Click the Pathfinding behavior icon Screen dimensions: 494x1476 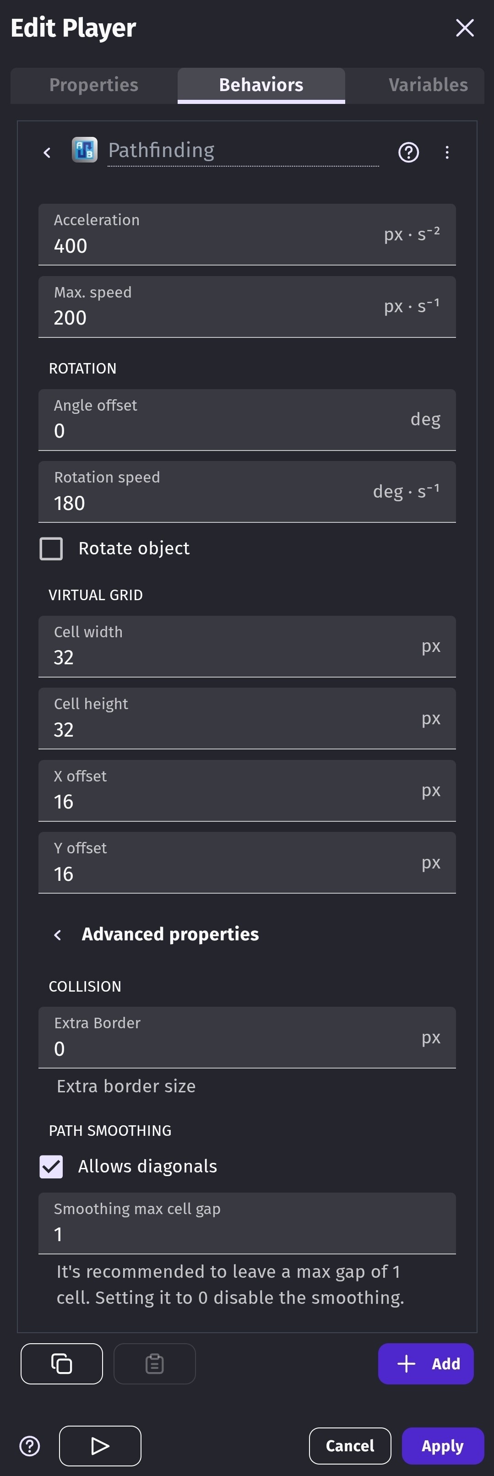click(x=84, y=151)
